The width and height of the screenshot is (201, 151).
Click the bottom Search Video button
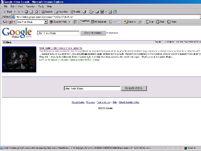pos(134,88)
